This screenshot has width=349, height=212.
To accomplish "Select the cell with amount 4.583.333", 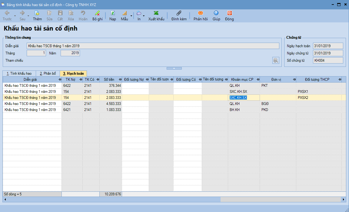I will [111, 104].
